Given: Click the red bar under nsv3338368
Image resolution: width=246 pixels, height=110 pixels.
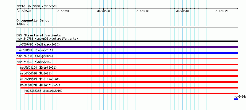Looking at the screenshot, I should (x=131, y=93).
